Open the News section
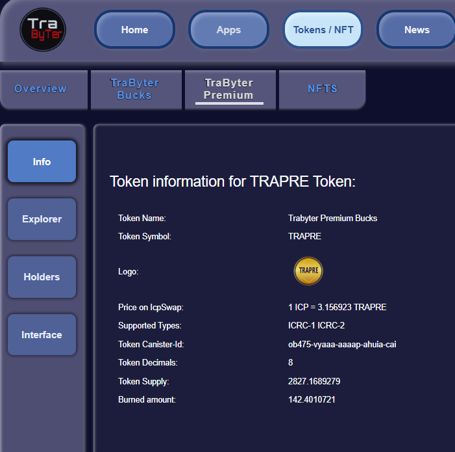The height and width of the screenshot is (452, 455). click(x=417, y=30)
